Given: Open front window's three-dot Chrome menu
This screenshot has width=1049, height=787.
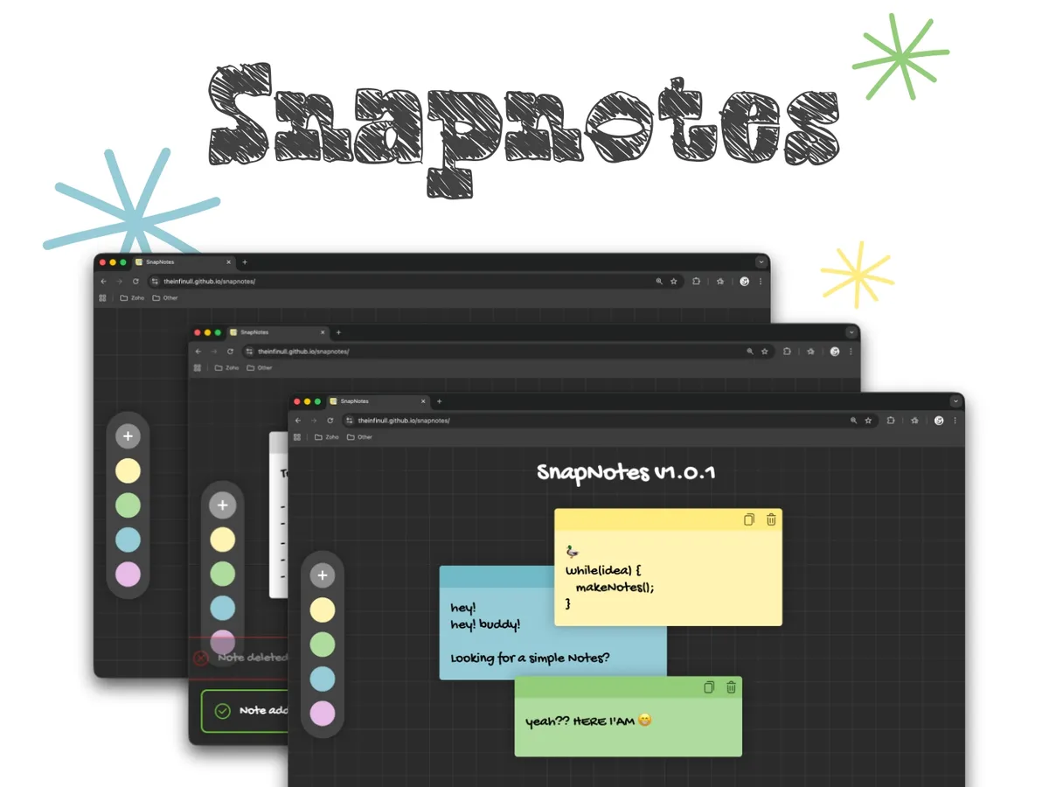Looking at the screenshot, I should (955, 421).
